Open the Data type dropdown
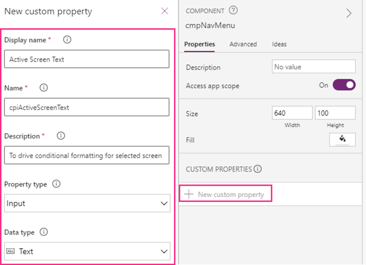Viewport: 366px width, 265px height. pos(87,251)
